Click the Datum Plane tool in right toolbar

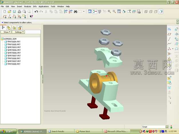coord(169,34)
